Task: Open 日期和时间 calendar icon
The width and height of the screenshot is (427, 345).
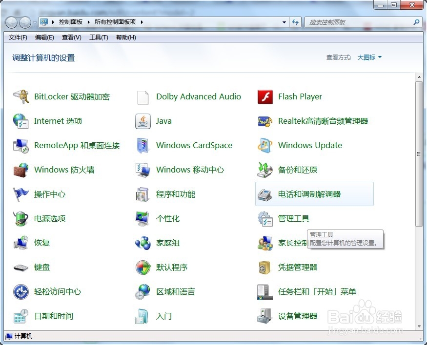Action: pyautogui.click(x=21, y=316)
